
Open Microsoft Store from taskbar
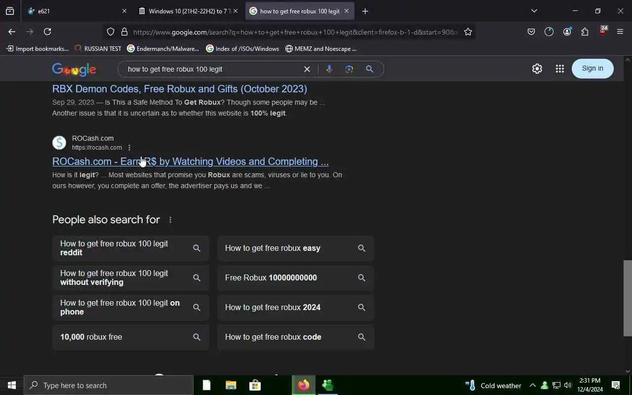(255, 385)
